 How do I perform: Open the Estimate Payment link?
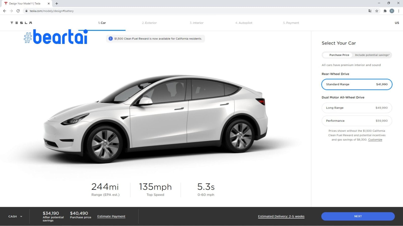click(x=111, y=216)
